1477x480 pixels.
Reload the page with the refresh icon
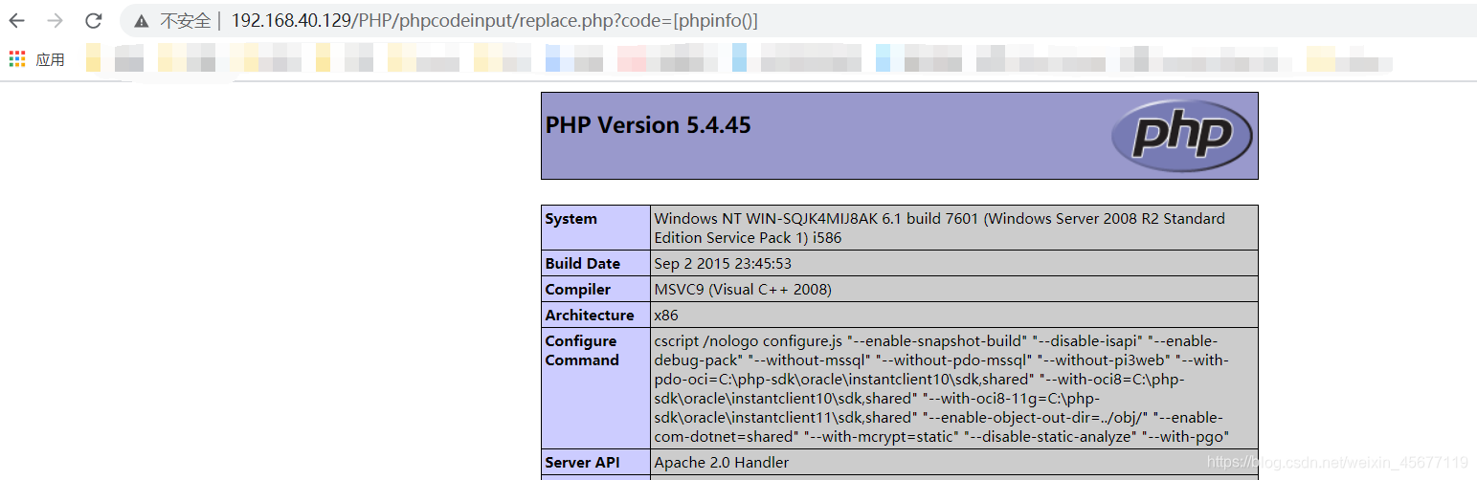tap(93, 20)
